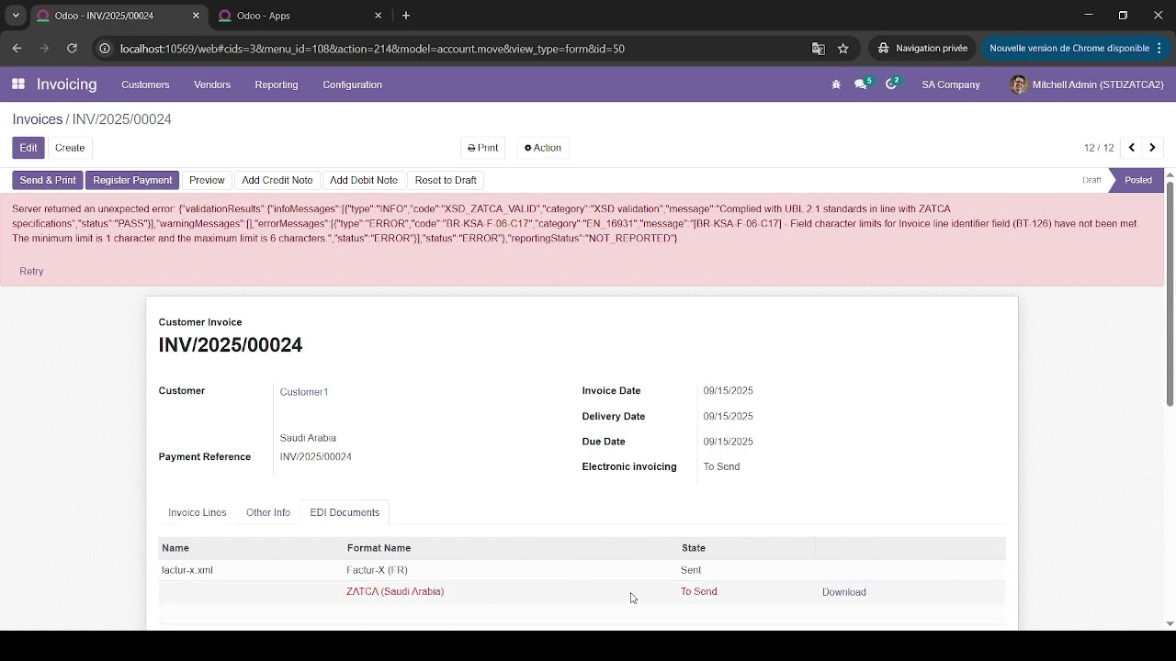Click the To Send state in ZATCA row
1176x661 pixels.
[699, 592]
